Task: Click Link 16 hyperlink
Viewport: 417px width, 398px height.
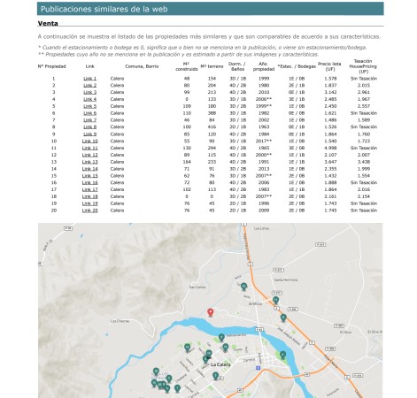Action: (x=89, y=182)
